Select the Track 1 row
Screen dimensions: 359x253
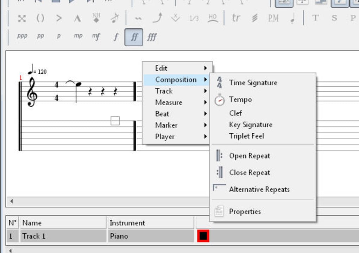coord(34,236)
